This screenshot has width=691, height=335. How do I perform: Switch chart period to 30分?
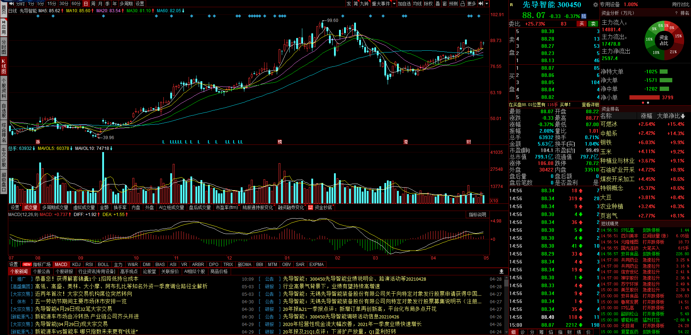[64, 4]
